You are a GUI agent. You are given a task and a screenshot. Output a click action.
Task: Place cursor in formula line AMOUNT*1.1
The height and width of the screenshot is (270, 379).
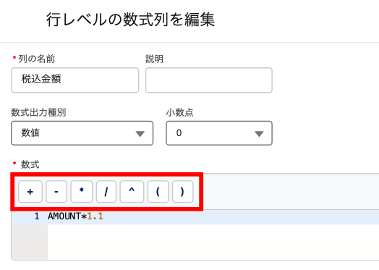[x=213, y=216]
